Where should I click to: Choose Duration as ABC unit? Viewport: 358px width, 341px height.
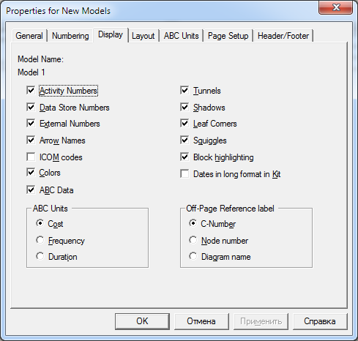click(40, 256)
